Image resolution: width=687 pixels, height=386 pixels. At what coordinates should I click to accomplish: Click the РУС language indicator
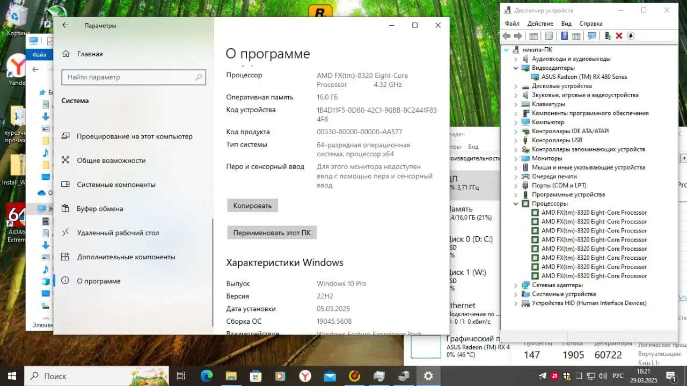pos(618,376)
